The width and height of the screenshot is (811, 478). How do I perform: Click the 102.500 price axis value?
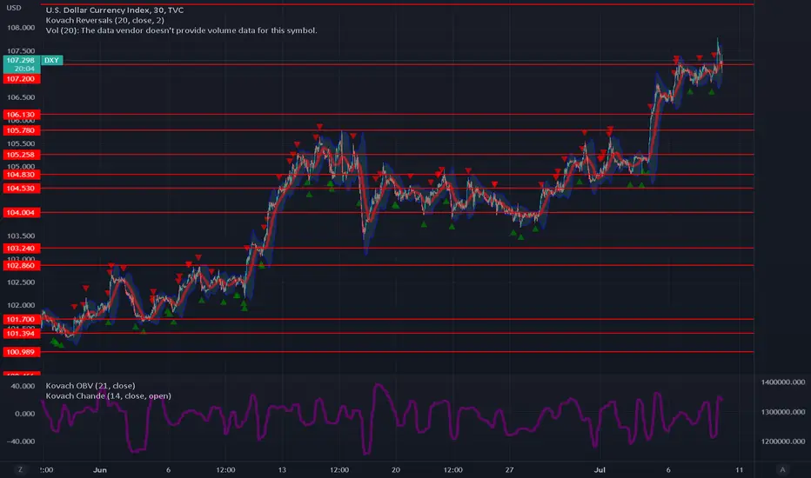coord(21,282)
